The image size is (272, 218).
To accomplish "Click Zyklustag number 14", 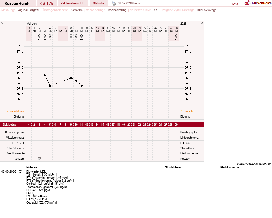I will [x=97, y=125].
